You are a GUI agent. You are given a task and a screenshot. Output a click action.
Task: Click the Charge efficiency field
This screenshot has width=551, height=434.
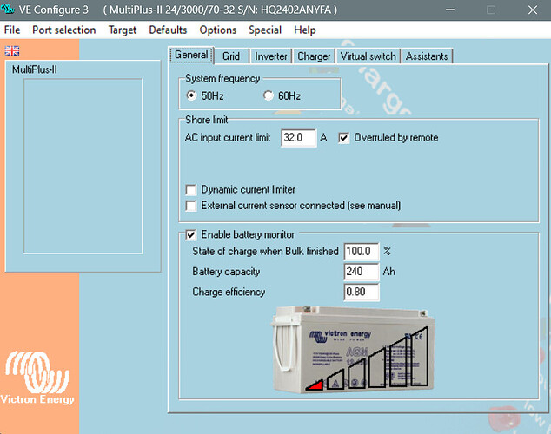(362, 292)
